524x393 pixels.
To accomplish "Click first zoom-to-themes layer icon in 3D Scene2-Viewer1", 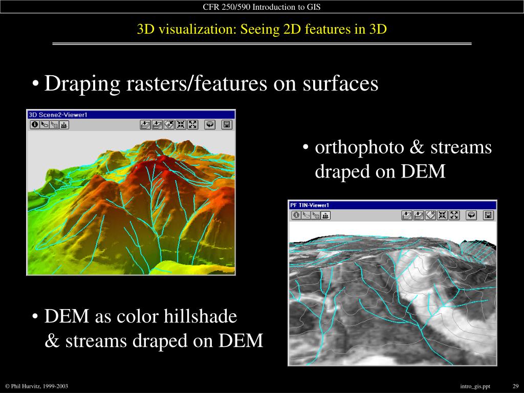I will pos(145,125).
